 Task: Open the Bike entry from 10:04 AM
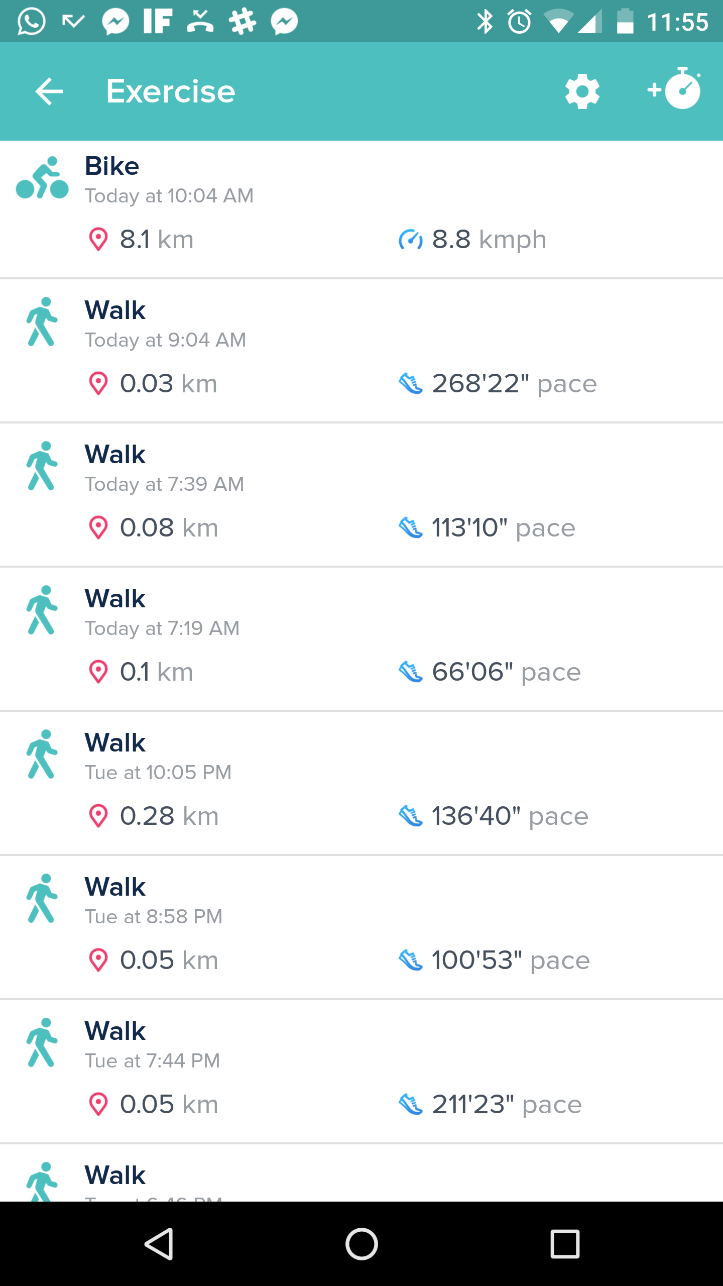(x=361, y=209)
